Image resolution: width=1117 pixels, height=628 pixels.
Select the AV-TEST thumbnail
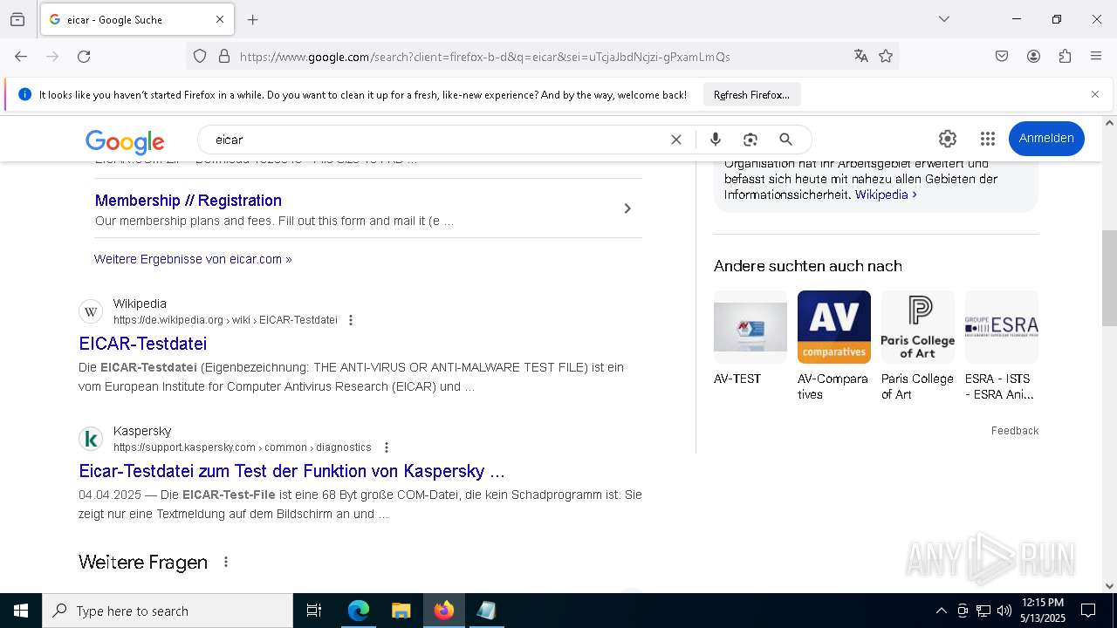(750, 327)
